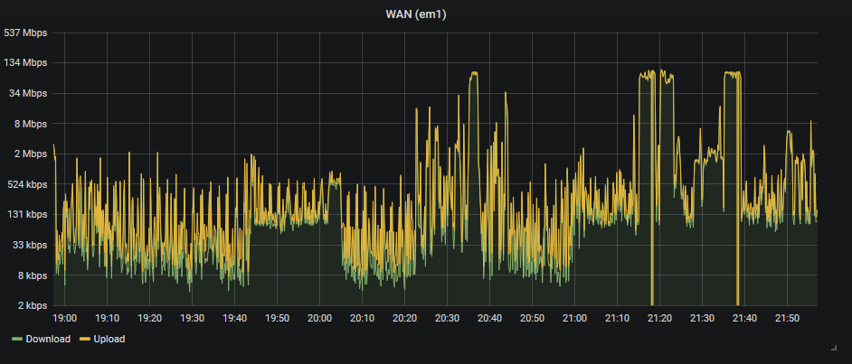
Task: Open the WAN (em1) panel title menu
Action: 416,14
